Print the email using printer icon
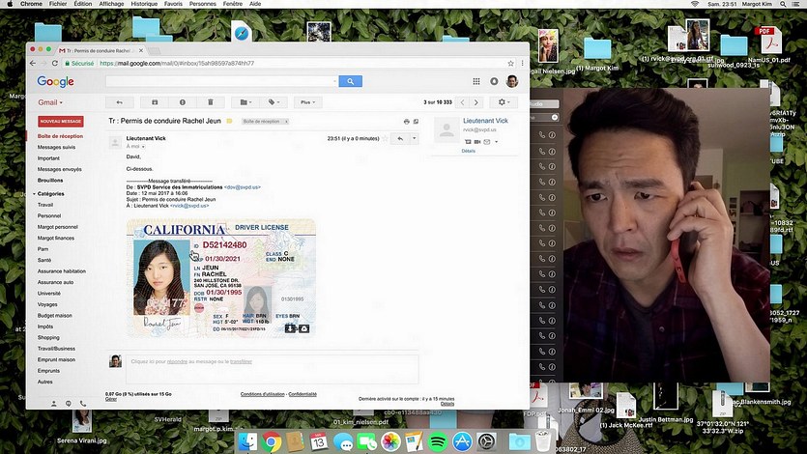The height and width of the screenshot is (454, 807). pos(407,122)
